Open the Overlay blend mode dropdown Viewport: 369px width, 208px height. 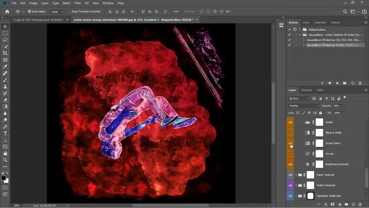point(304,106)
